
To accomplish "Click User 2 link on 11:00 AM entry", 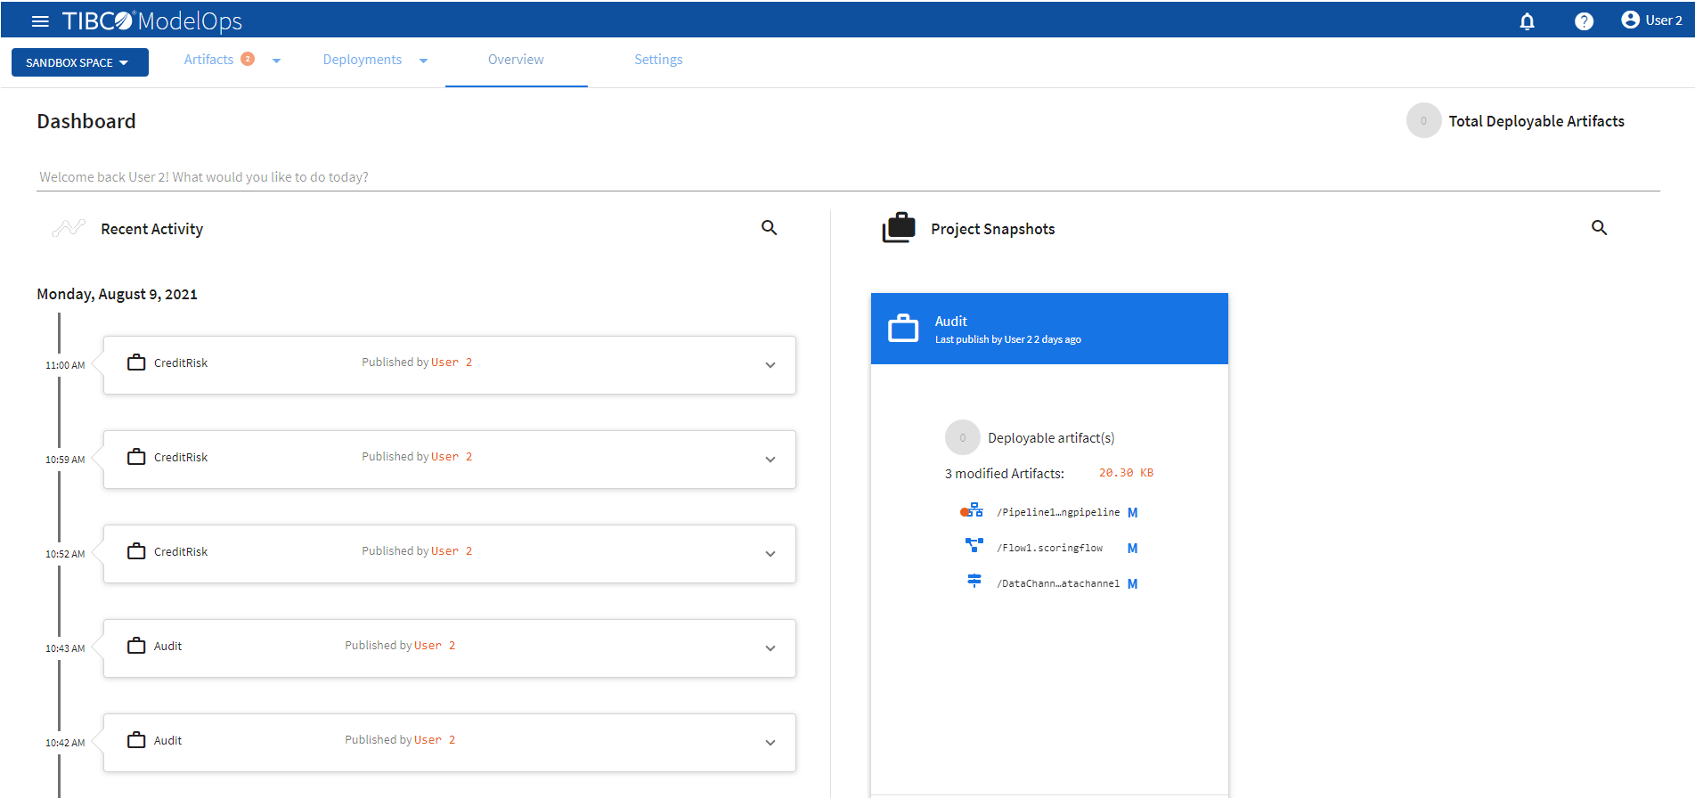I will point(452,362).
